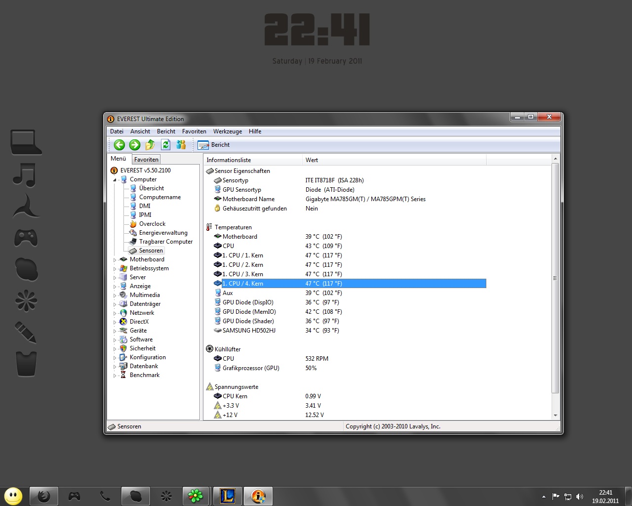632x506 pixels.
Task: Expand the Server tree node
Action: pyautogui.click(x=115, y=278)
